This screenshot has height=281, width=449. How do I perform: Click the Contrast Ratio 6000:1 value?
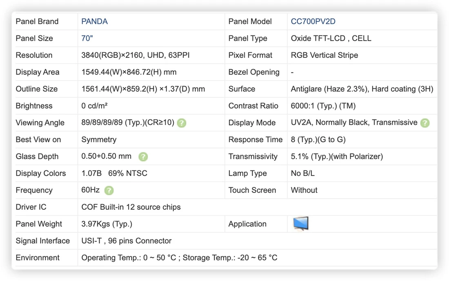coord(323,106)
